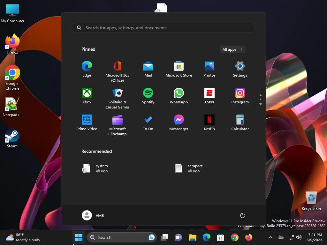Select the Google Chrome desktop shortcut

[12, 78]
